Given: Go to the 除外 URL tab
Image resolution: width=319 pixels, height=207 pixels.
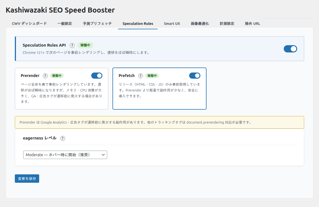Looking at the screenshot, I should 252,24.
